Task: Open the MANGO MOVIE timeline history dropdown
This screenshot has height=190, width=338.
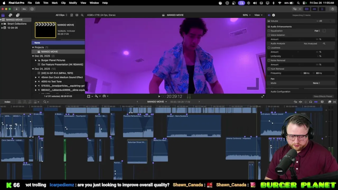Action: 157,102
